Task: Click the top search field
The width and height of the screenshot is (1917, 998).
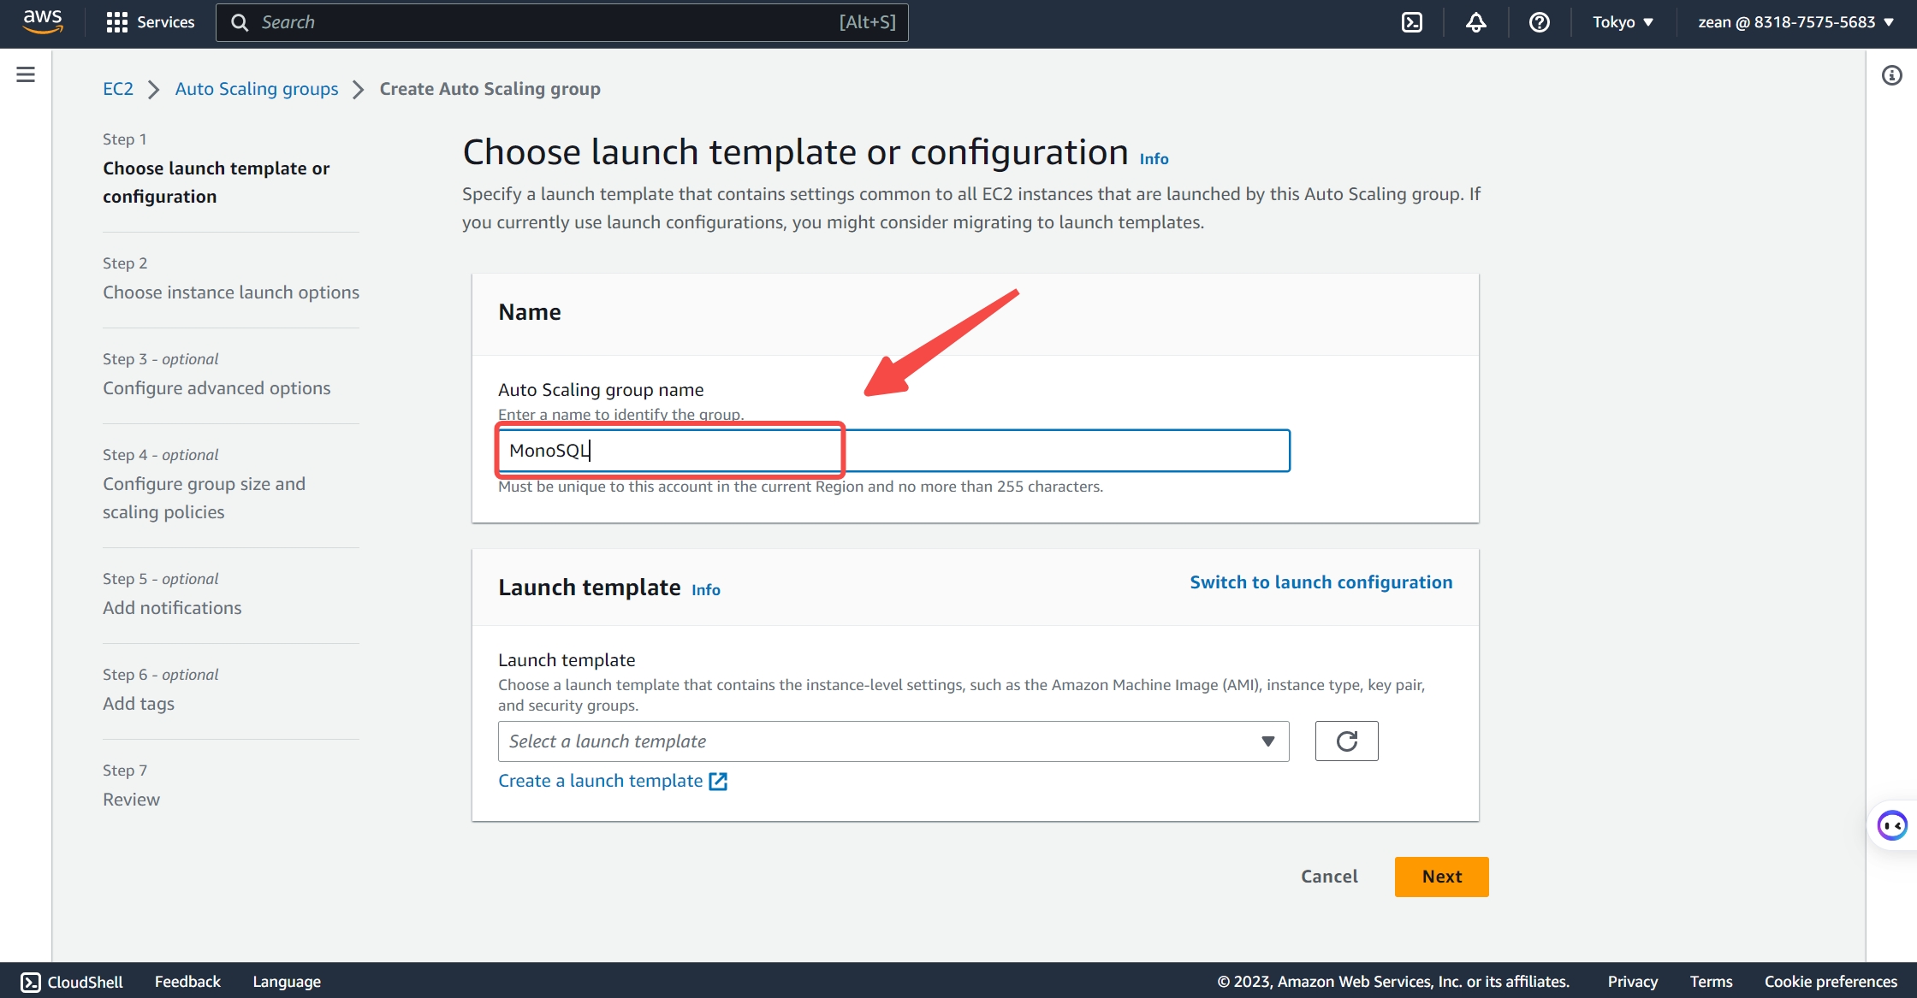Action: (x=562, y=22)
